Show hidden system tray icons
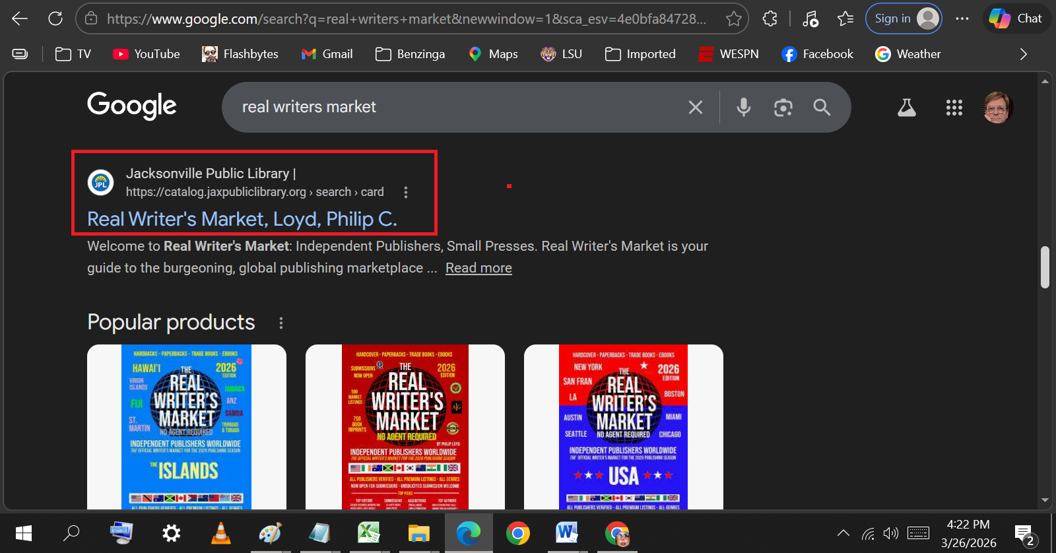Image resolution: width=1056 pixels, height=553 pixels. pos(843,533)
